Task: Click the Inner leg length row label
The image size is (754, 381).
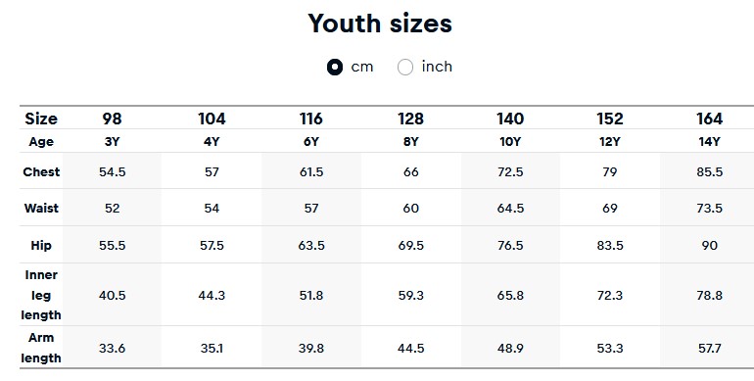Action: point(41,295)
